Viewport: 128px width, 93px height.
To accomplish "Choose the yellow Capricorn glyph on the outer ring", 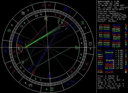I will [30, 85].
